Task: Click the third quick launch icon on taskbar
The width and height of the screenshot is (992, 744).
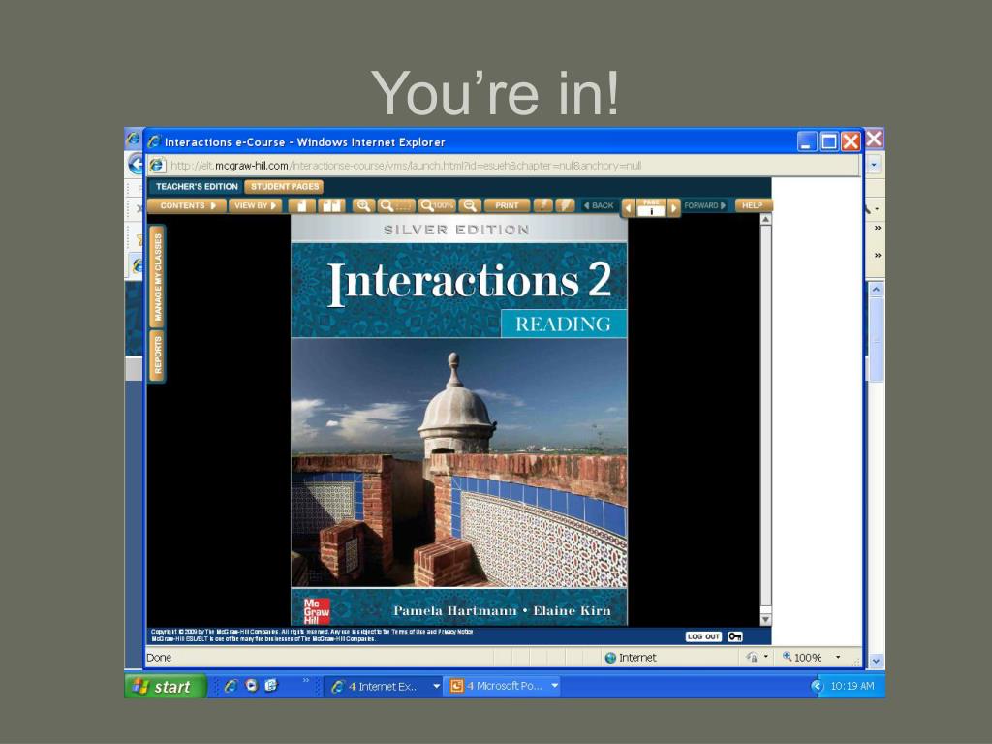Action: (x=271, y=686)
